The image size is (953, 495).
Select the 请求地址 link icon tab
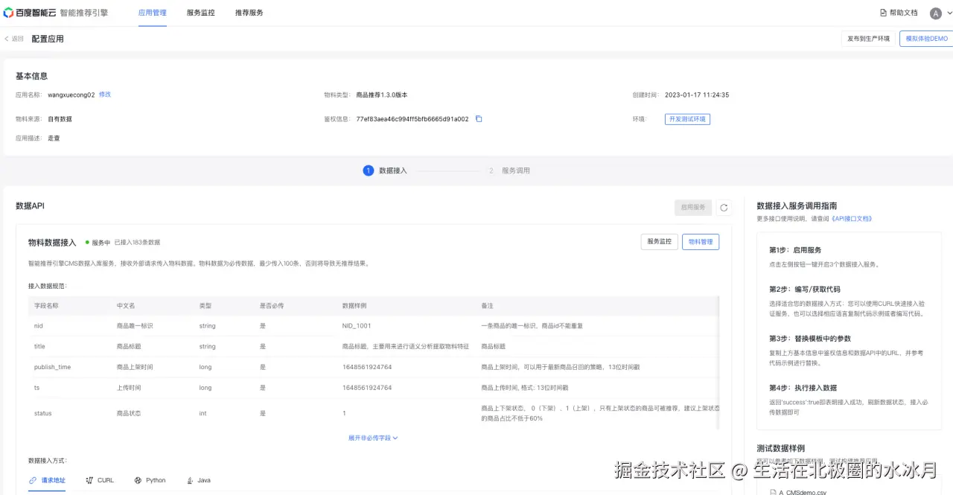click(x=47, y=480)
